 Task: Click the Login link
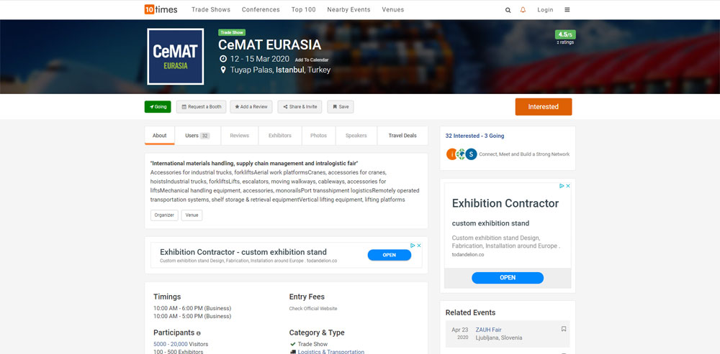545,10
